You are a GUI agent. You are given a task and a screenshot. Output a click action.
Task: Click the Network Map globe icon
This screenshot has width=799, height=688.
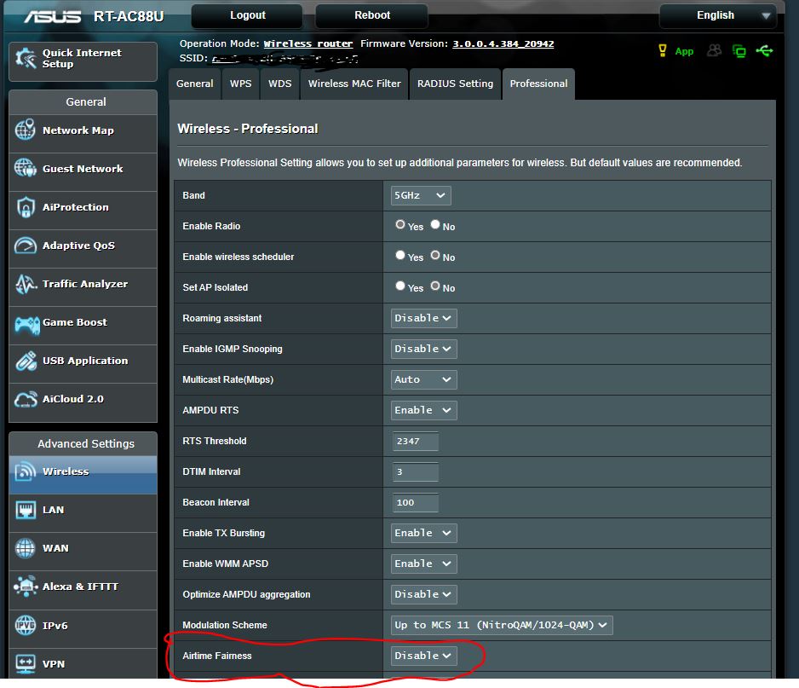point(26,130)
